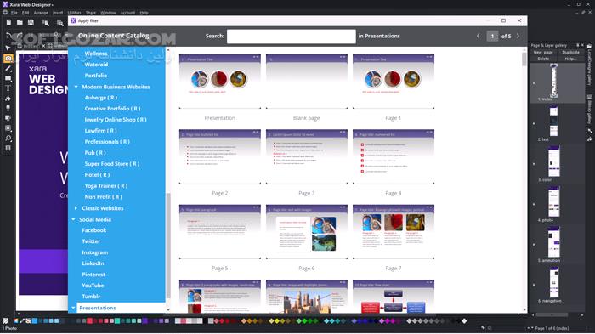Go to previous catalog page arrow

click(478, 36)
